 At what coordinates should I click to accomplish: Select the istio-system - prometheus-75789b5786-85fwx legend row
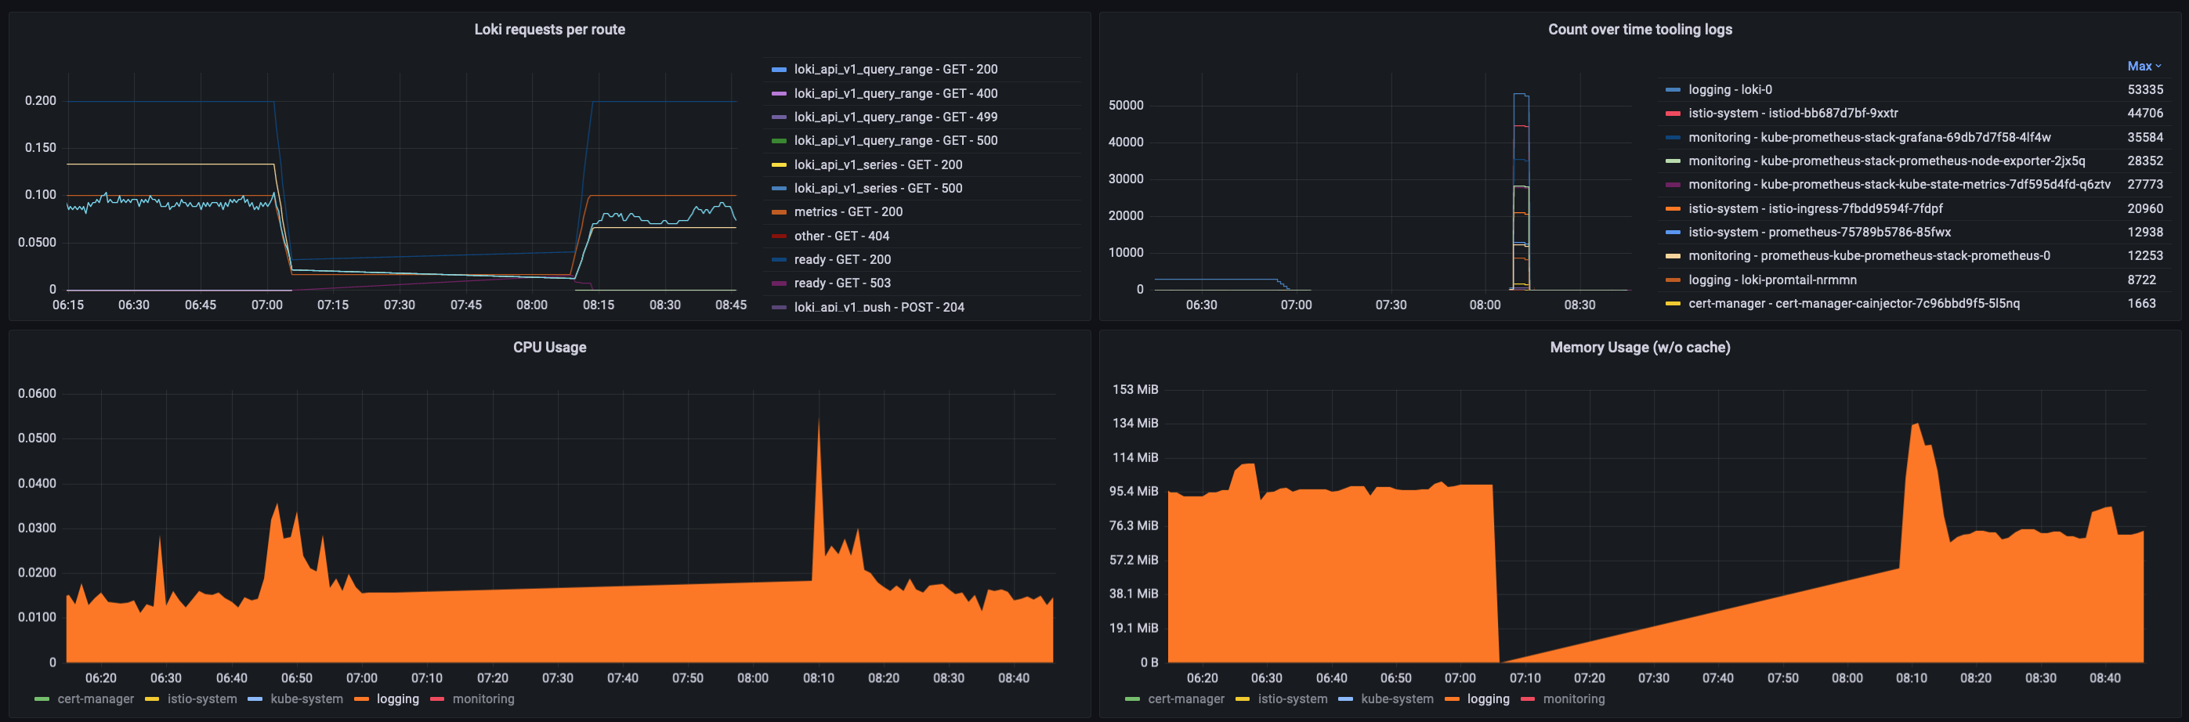tap(1818, 233)
